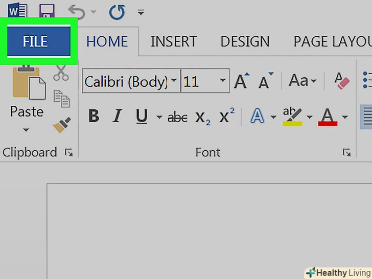Viewport: 372px width, 279px height.
Task: Copy selection with the copy icon
Action: [62, 99]
